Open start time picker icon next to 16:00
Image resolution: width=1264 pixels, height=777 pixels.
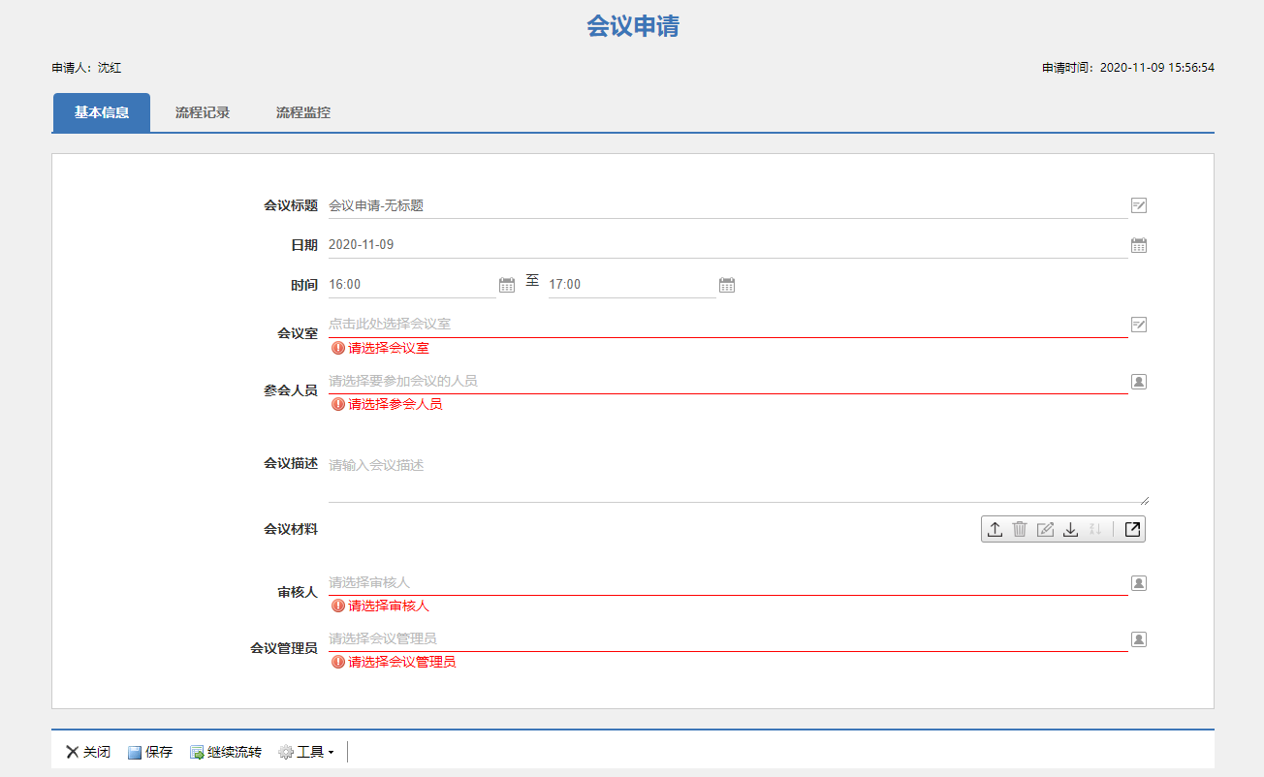[x=507, y=285]
